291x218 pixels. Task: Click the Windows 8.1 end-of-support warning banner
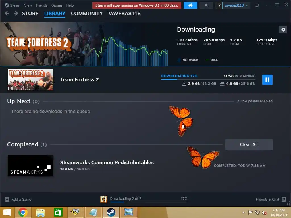[137, 5]
